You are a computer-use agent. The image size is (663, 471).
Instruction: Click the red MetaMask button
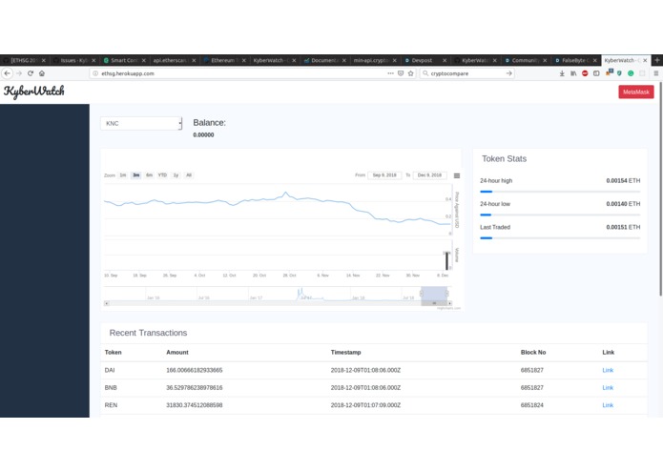point(636,92)
